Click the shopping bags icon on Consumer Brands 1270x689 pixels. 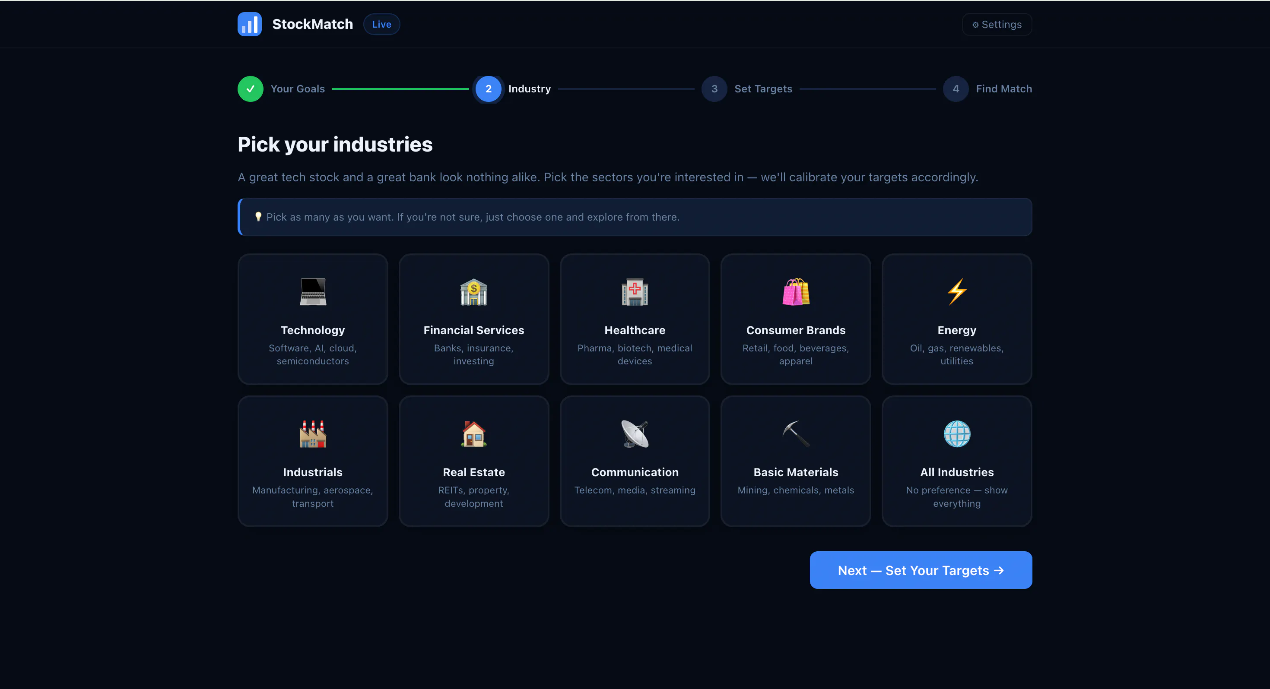click(x=796, y=292)
